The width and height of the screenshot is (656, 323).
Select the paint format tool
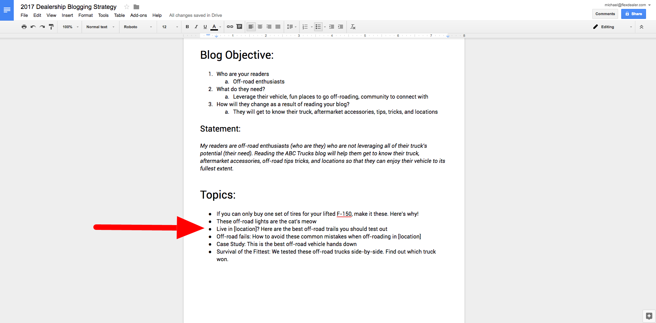[x=51, y=27]
